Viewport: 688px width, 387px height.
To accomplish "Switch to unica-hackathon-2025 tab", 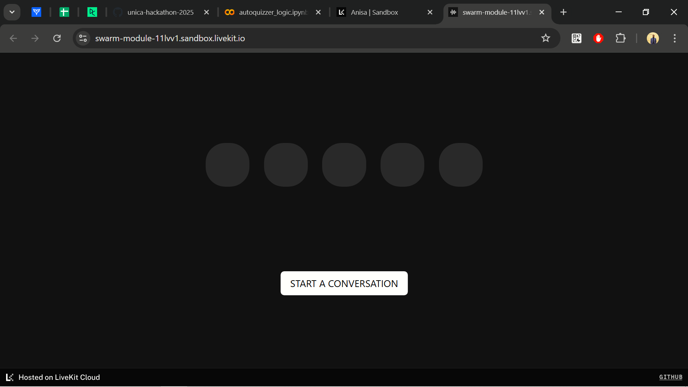I will 160,12.
